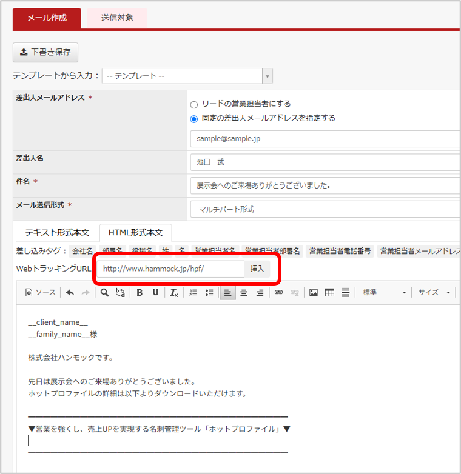
Task: Open the メール送信形式 マルチパート形式 dropdown
Action: pyautogui.click(x=325, y=209)
